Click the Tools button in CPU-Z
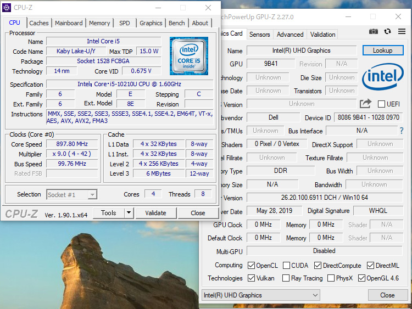This screenshot has height=309, width=412. click(x=109, y=212)
